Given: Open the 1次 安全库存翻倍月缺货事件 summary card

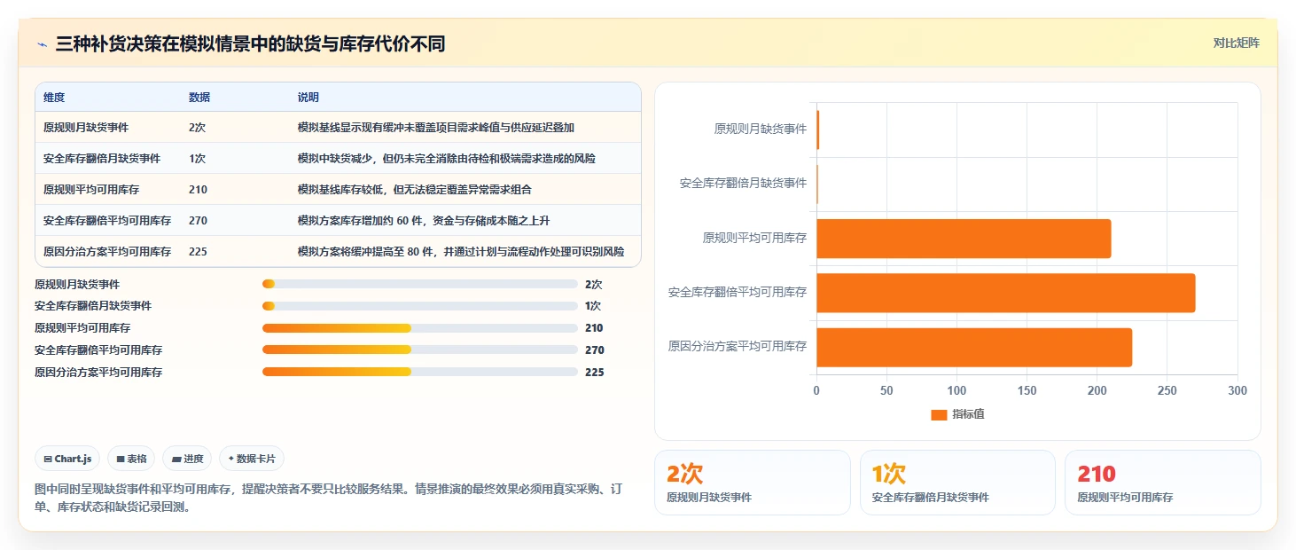Looking at the screenshot, I should (957, 483).
